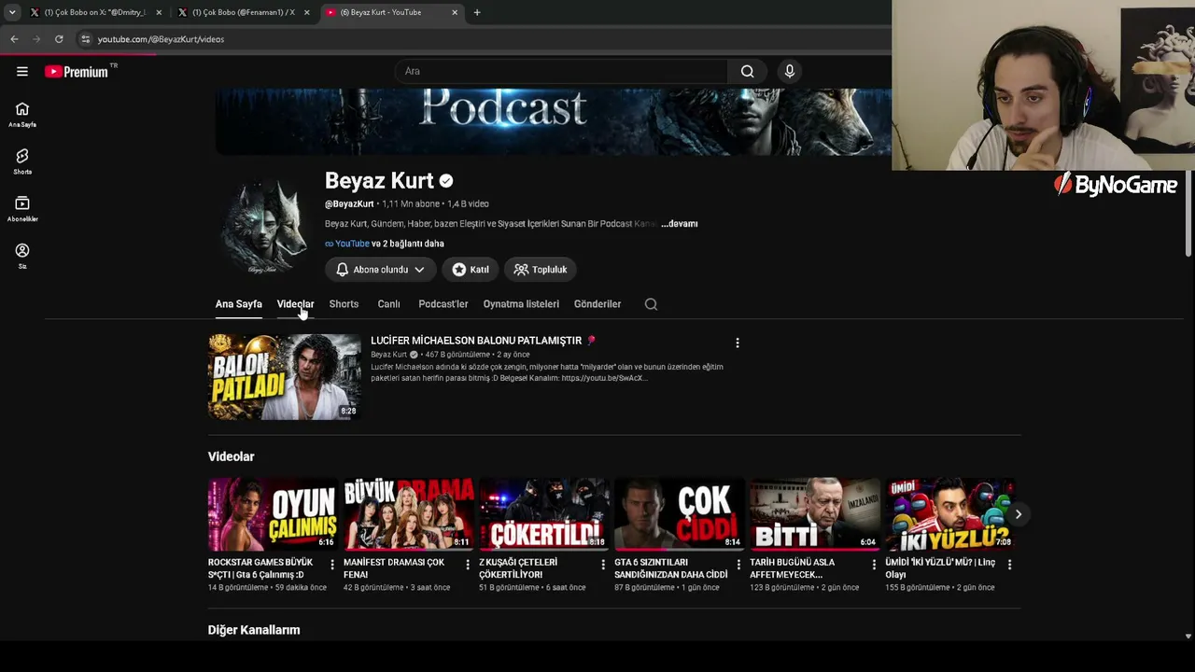Close the first Çok Bobo X tab

click(159, 12)
